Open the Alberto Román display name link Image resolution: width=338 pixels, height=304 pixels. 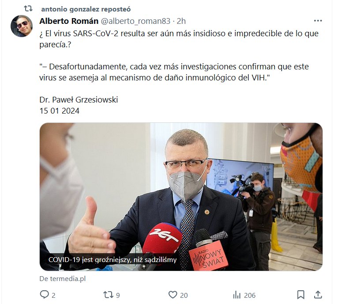pos(69,21)
